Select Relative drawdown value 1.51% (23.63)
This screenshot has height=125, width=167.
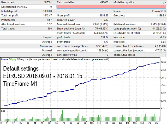158,24
